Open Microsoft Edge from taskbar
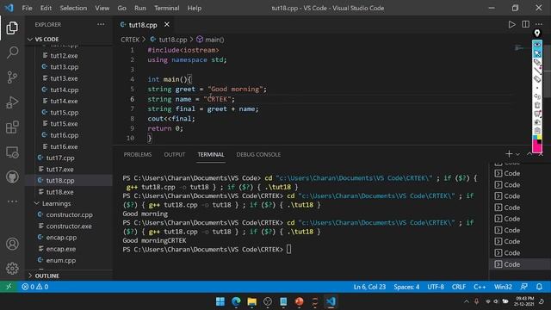 [236, 301]
